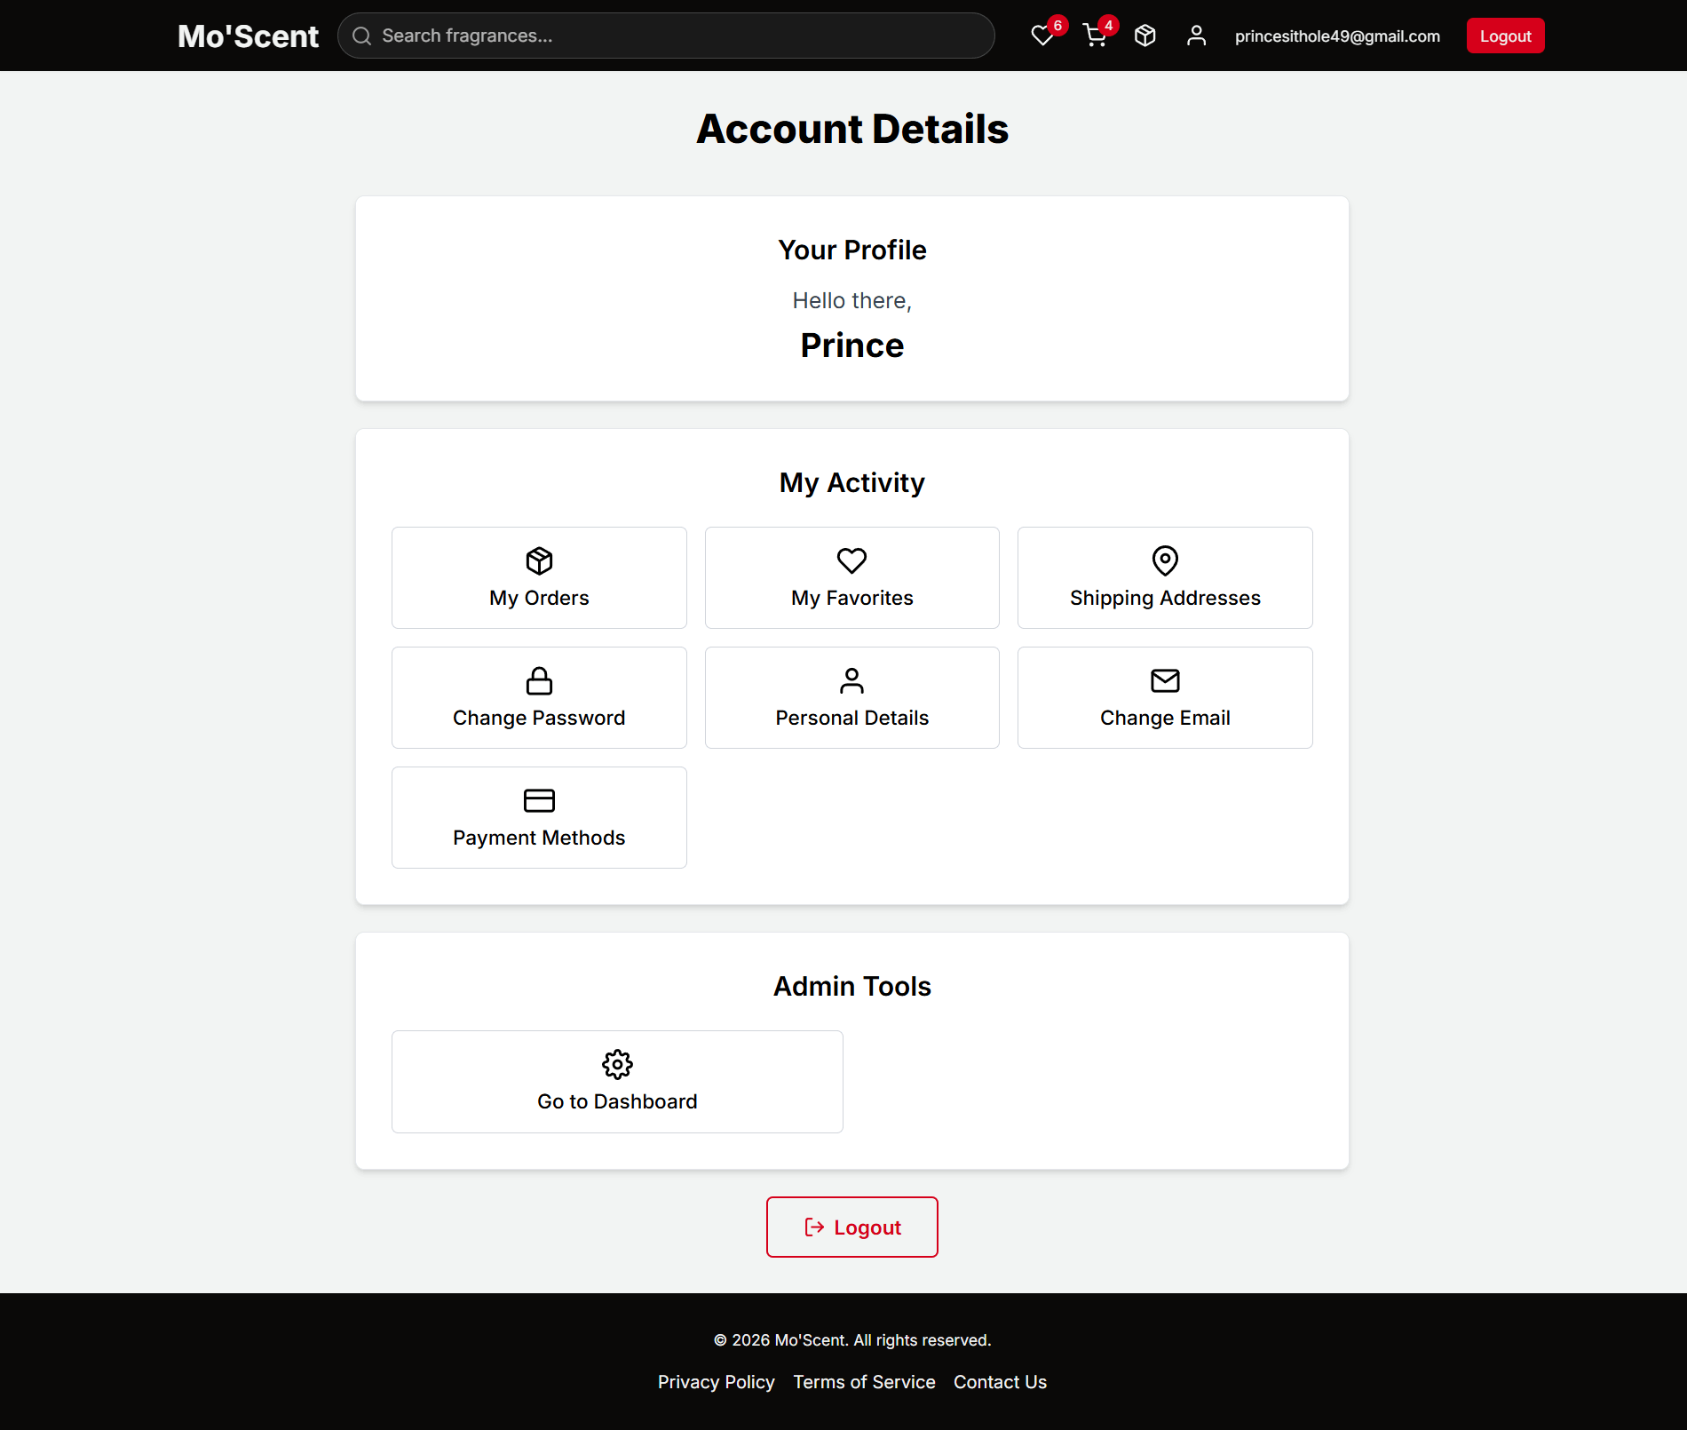The height and width of the screenshot is (1430, 1687).
Task: Open Personal Details
Action: 851,697
